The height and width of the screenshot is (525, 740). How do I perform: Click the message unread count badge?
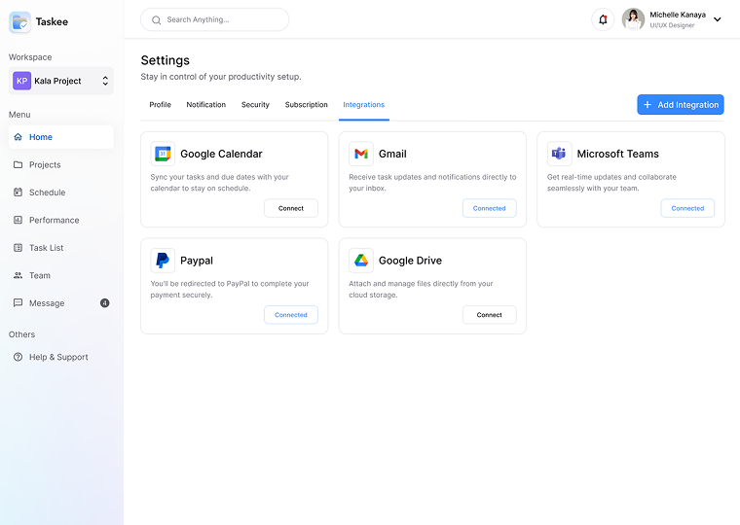point(105,303)
